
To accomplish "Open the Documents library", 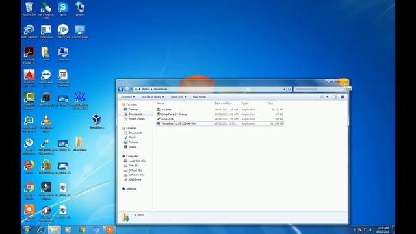I will pos(135,133).
